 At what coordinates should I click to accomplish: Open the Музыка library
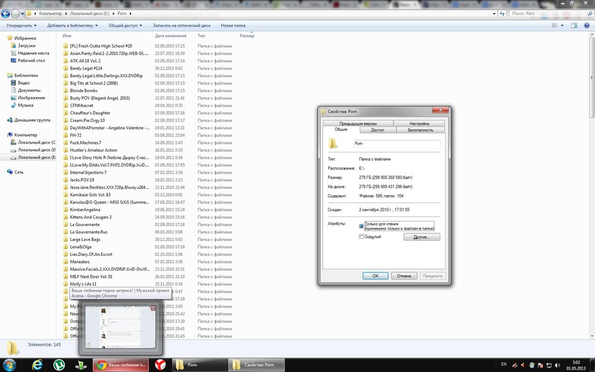(25, 105)
